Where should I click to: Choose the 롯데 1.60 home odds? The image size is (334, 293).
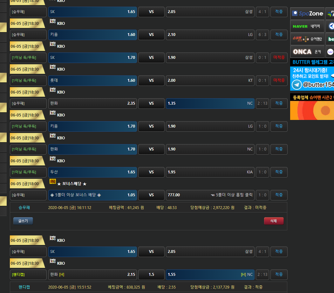point(92,80)
